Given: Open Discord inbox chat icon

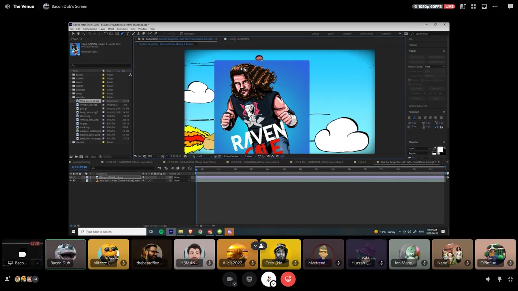Looking at the screenshot, I should [510, 6].
